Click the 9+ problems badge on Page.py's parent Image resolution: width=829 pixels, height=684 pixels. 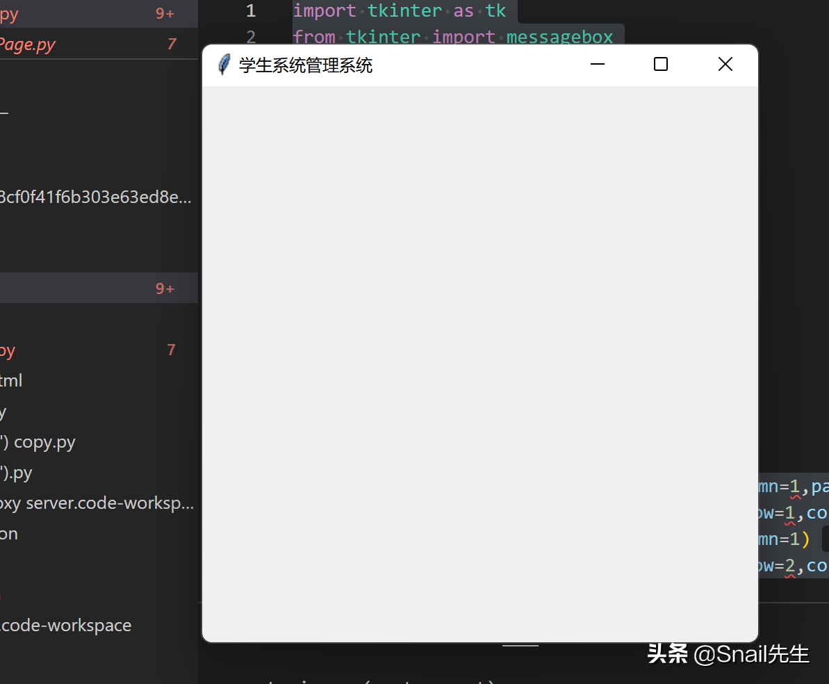click(164, 13)
